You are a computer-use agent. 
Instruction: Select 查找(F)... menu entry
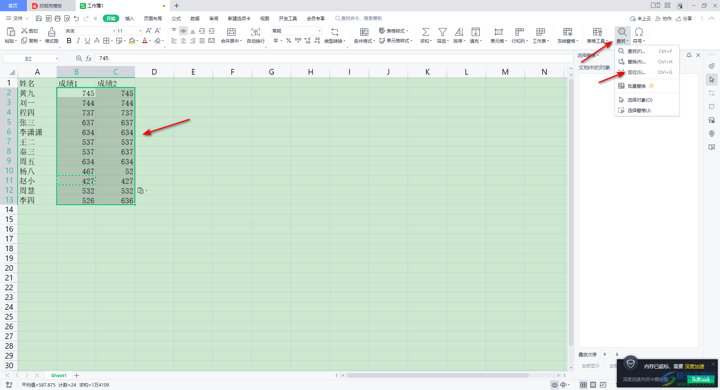tap(647, 51)
